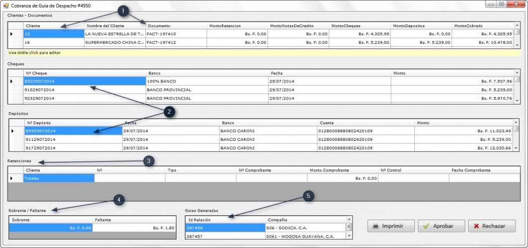Viewport: 528px width, 248px height.
Task: Click the red X icon on Rechazar
Action: pos(476,226)
